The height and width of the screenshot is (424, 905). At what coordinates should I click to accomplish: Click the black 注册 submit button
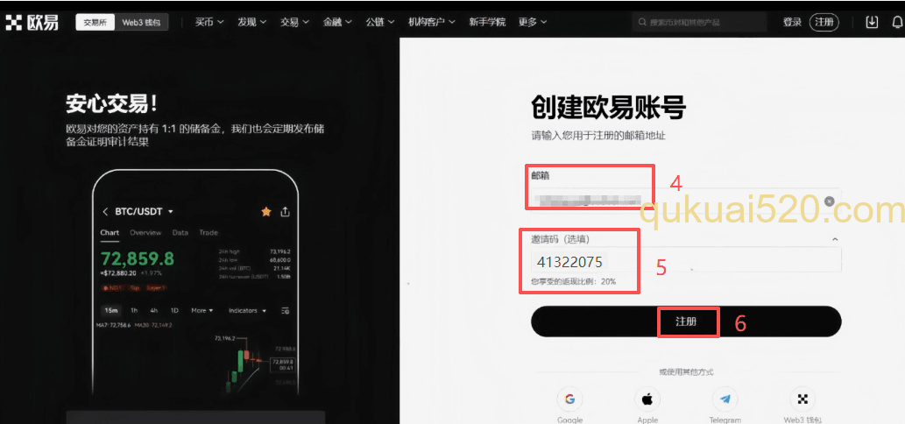[686, 322]
